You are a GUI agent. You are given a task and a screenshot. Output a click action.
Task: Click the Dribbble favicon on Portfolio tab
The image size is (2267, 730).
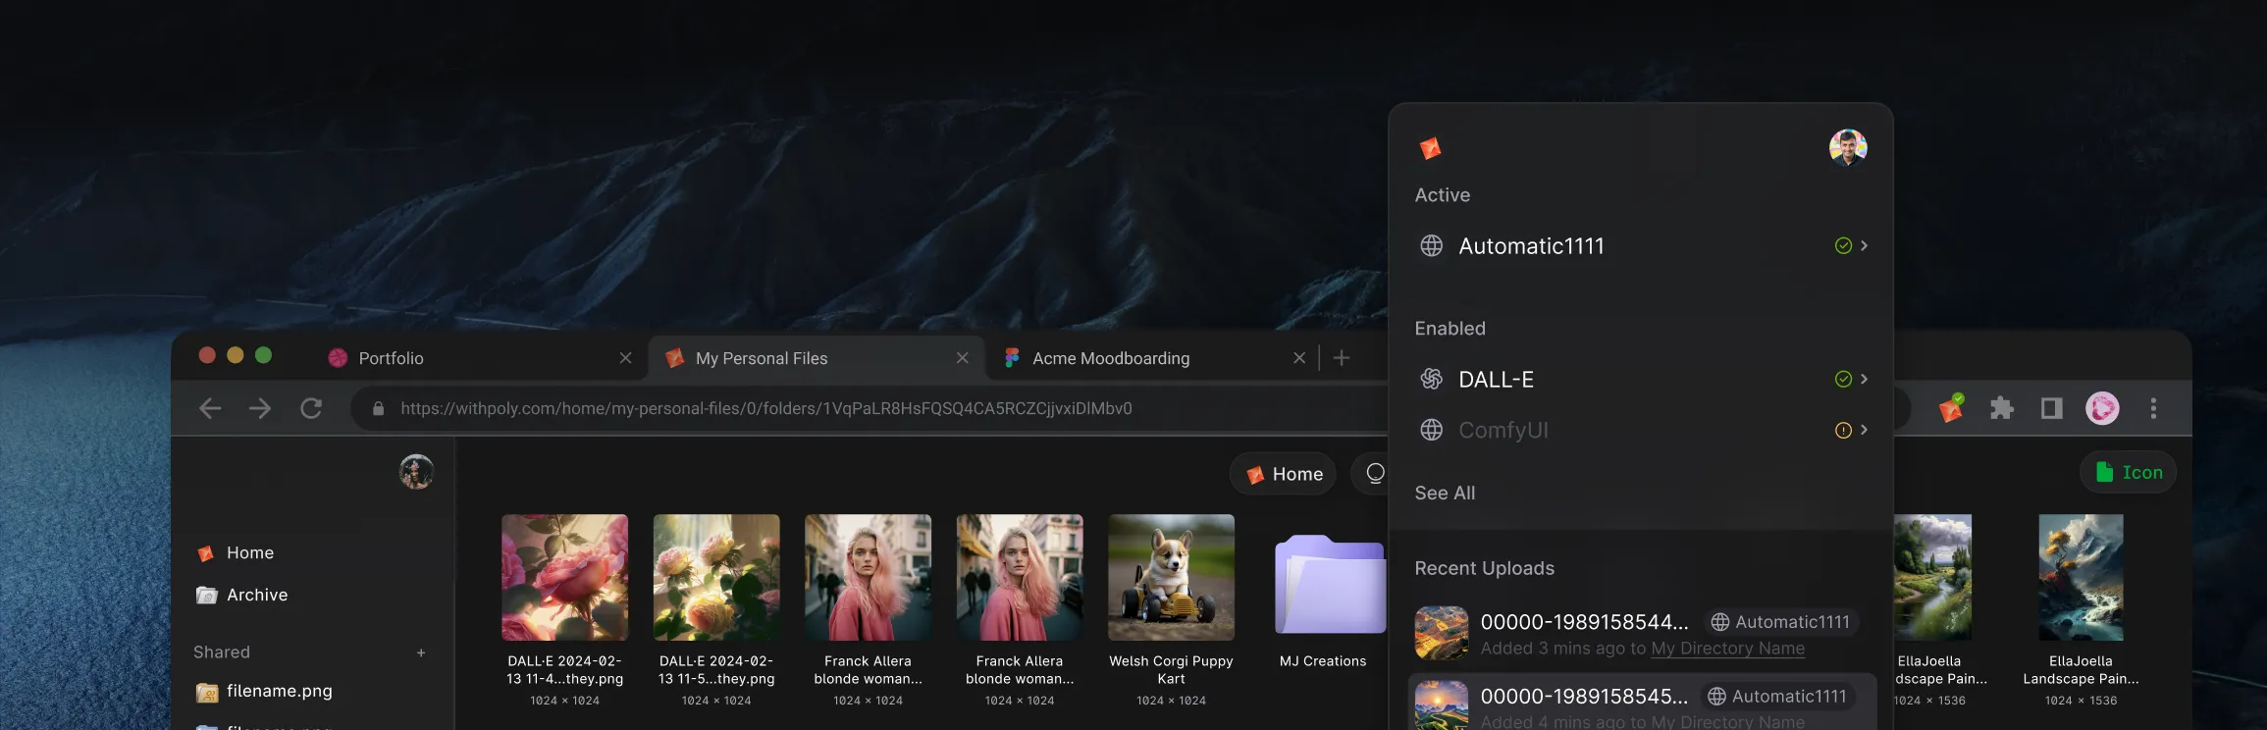[x=338, y=358]
